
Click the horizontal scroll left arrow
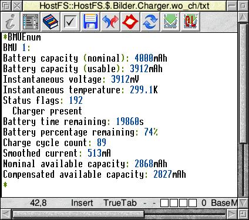[6, 214]
